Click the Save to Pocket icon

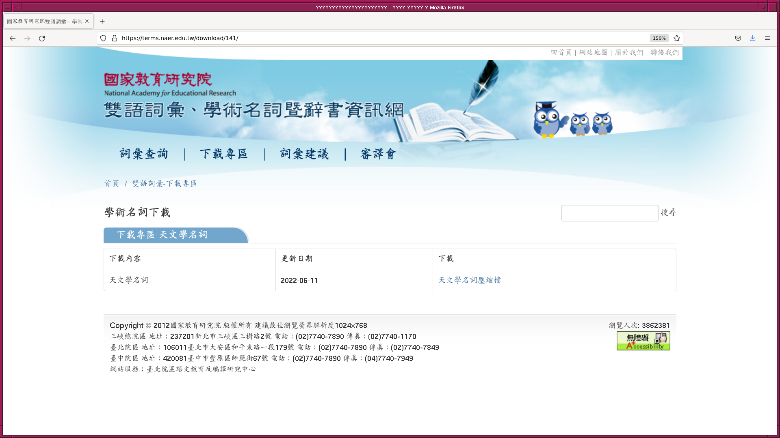(738, 38)
